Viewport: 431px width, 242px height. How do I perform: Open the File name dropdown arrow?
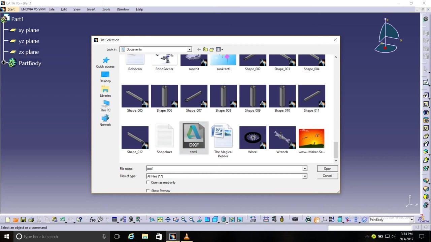pyautogui.click(x=305, y=169)
